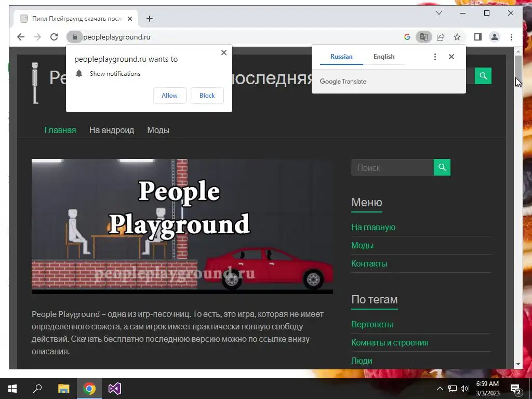
Task: Open Translate options three-dot menu
Action: (435, 57)
